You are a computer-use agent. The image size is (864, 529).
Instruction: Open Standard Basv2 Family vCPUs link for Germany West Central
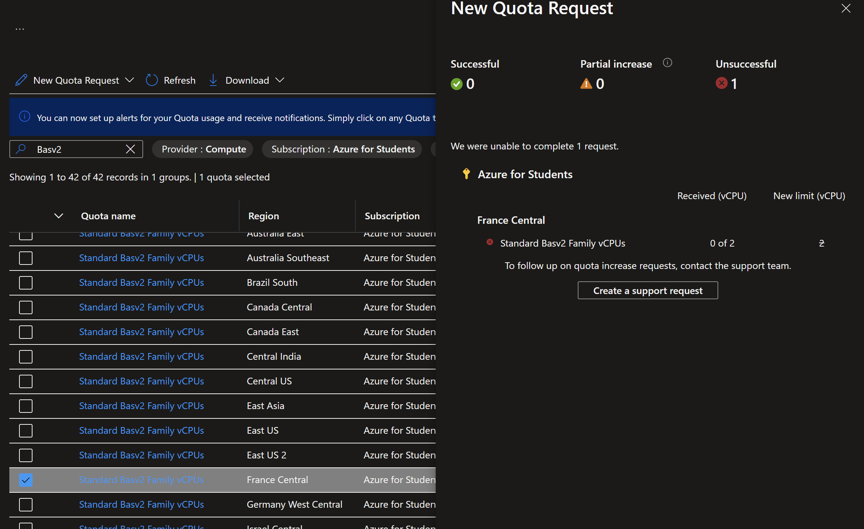coord(142,505)
